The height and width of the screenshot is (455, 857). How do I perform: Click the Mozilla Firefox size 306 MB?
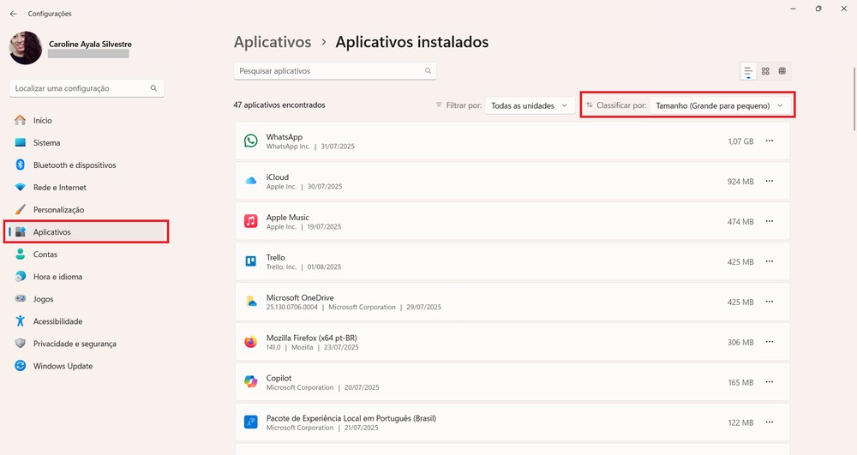pyautogui.click(x=740, y=343)
